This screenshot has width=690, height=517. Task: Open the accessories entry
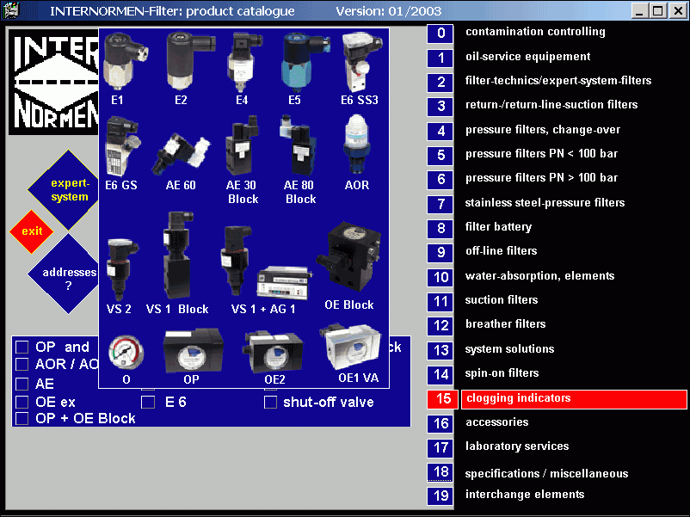[x=497, y=422]
